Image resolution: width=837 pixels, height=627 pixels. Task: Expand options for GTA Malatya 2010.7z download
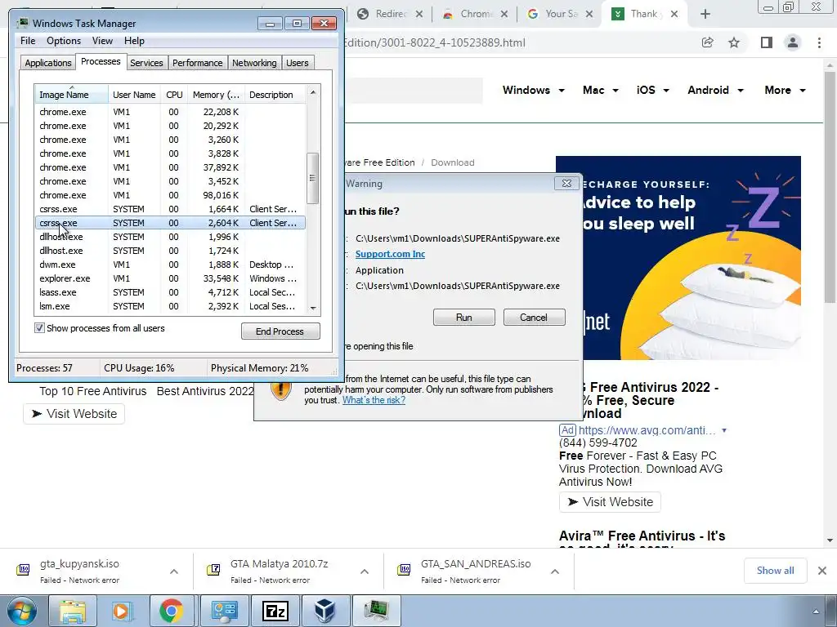365,571
